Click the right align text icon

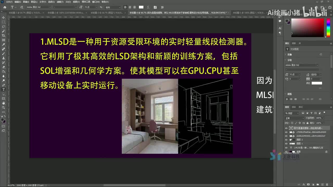pyautogui.click(x=134, y=7)
